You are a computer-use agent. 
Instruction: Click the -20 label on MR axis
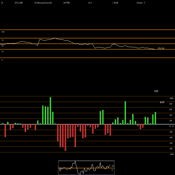pyautogui.click(x=171, y=132)
